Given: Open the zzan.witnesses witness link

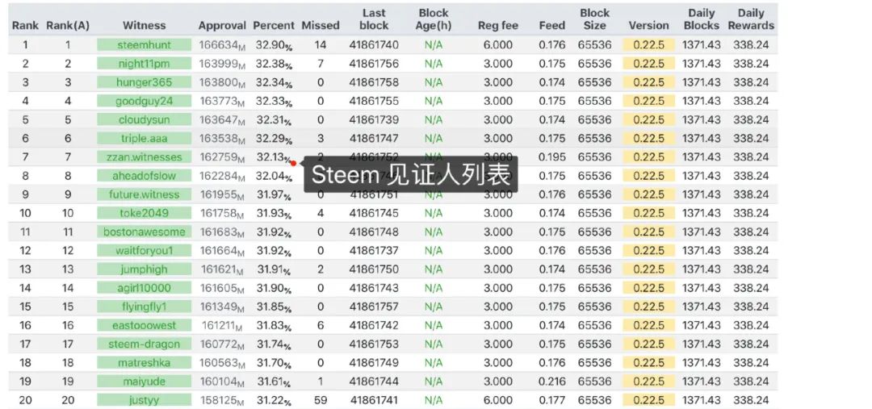Looking at the screenshot, I should point(144,157).
